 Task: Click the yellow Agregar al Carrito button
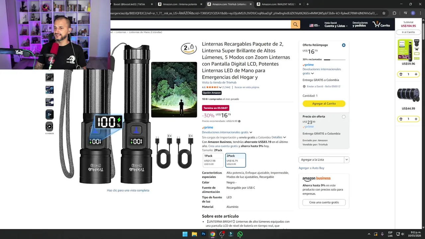coord(324,104)
